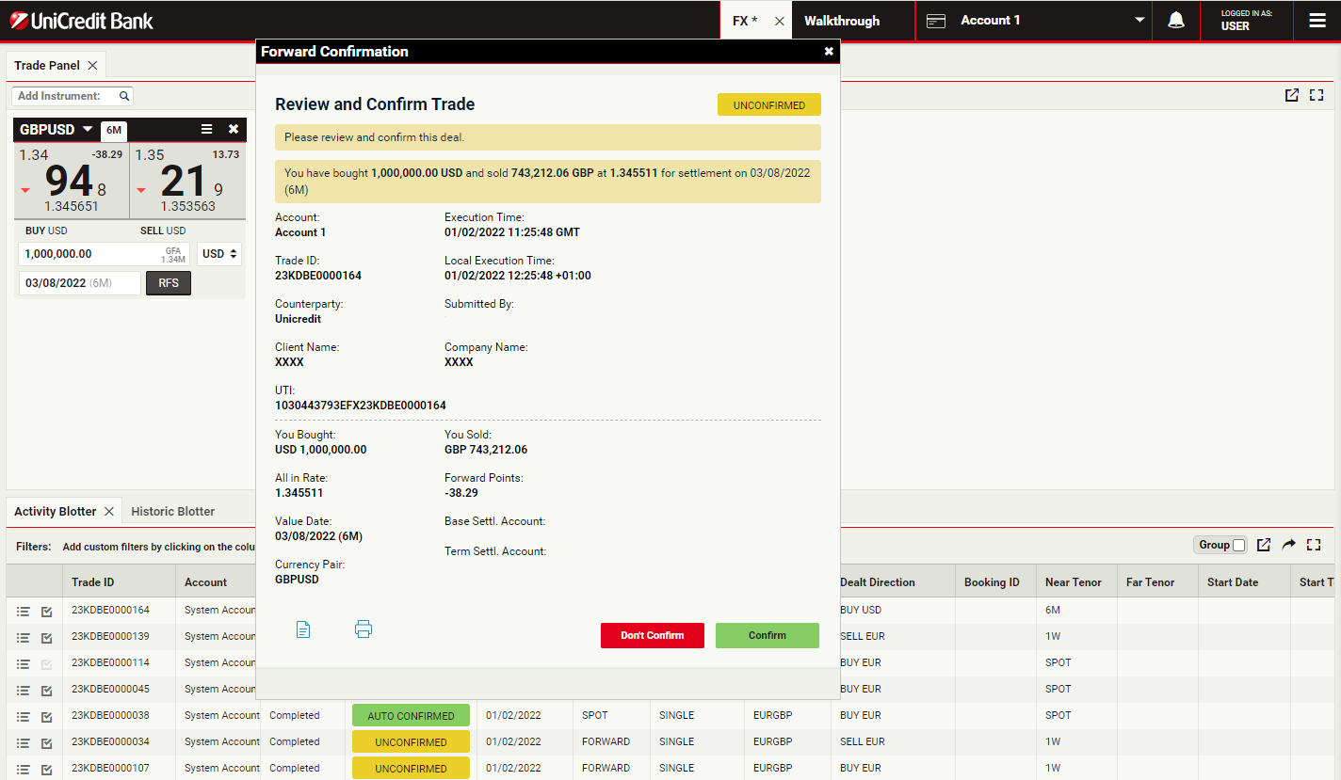The width and height of the screenshot is (1341, 780).
Task: Switch to the Historic Blotter tab
Action: point(172,512)
